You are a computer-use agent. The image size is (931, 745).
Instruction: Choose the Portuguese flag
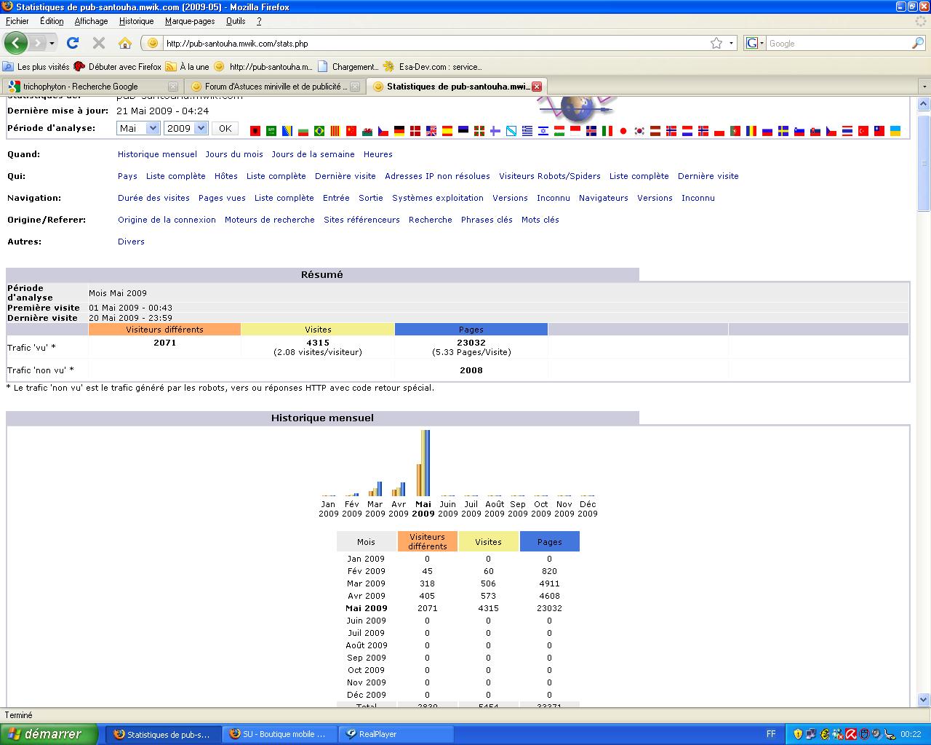pyautogui.click(x=735, y=131)
